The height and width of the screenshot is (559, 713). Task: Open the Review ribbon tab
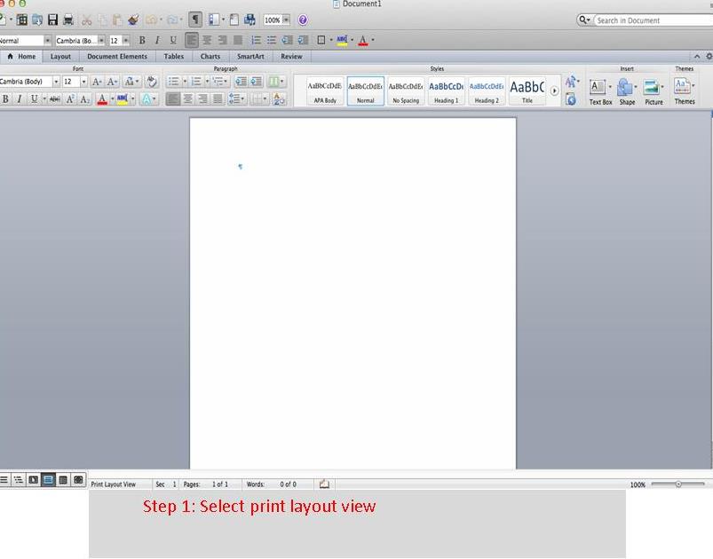coord(291,55)
